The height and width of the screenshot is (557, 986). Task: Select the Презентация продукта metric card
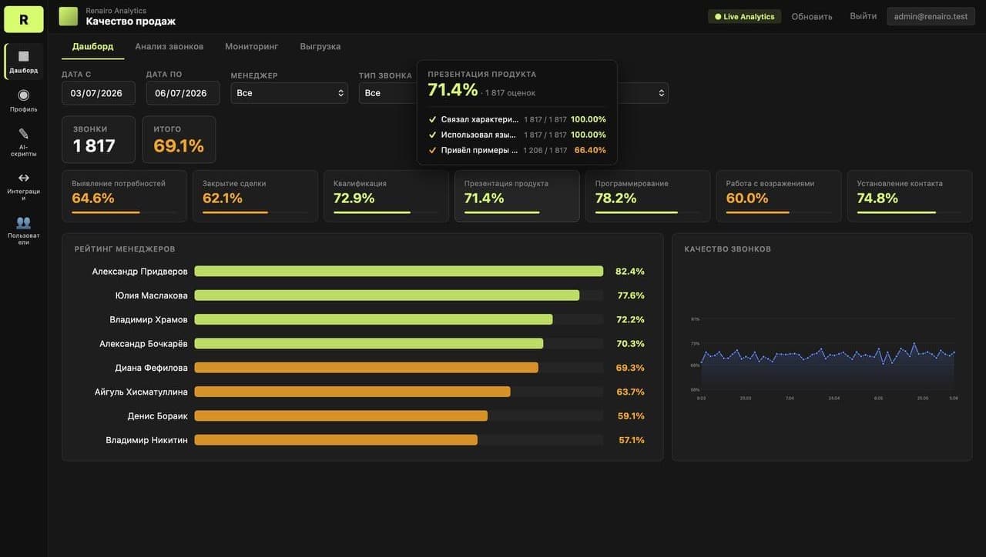coord(517,196)
